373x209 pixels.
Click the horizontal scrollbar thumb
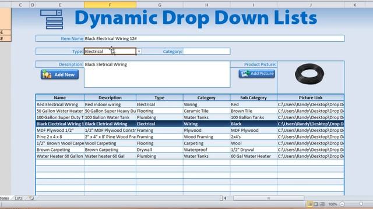[269, 198]
